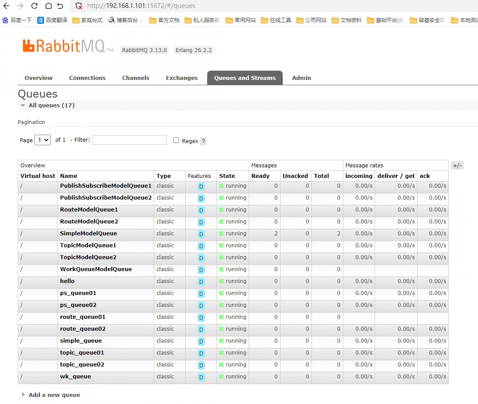Open the Admin tab

point(302,78)
